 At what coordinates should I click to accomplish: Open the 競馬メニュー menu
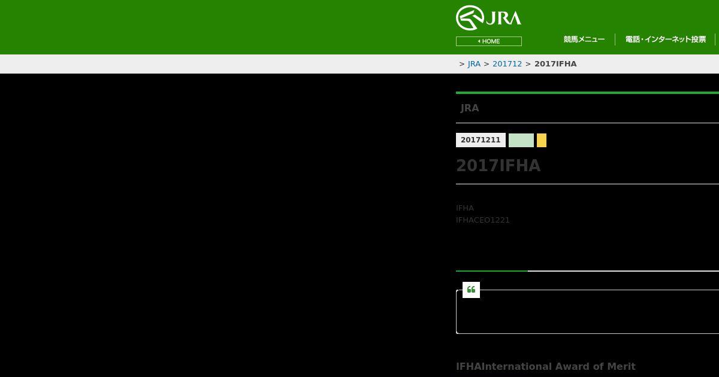click(584, 39)
